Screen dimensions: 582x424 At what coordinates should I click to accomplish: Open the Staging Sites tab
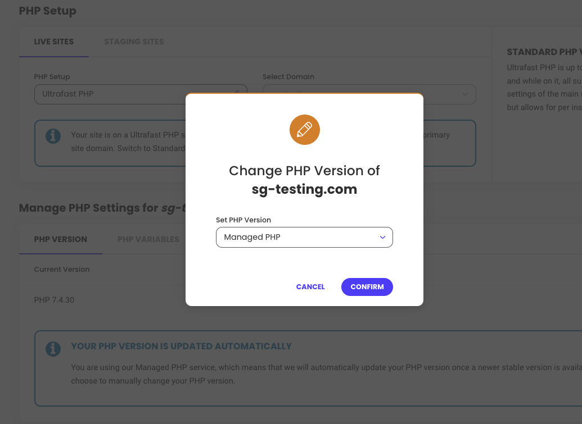(x=134, y=42)
